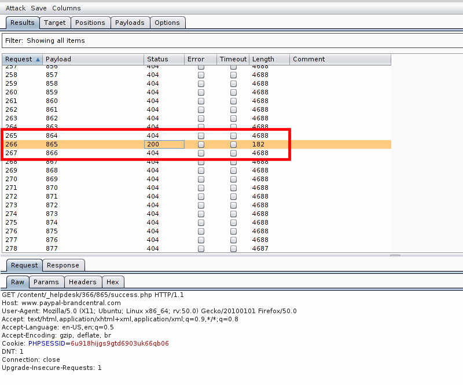This screenshot has width=463, height=385.
Task: Click the Request column sort arrow
Action: (x=38, y=60)
